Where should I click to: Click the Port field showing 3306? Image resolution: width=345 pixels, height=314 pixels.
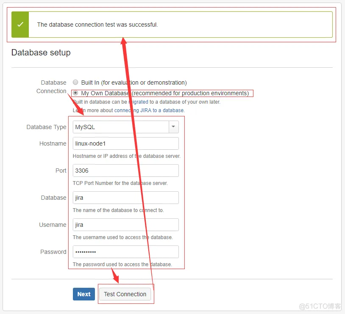(x=125, y=171)
